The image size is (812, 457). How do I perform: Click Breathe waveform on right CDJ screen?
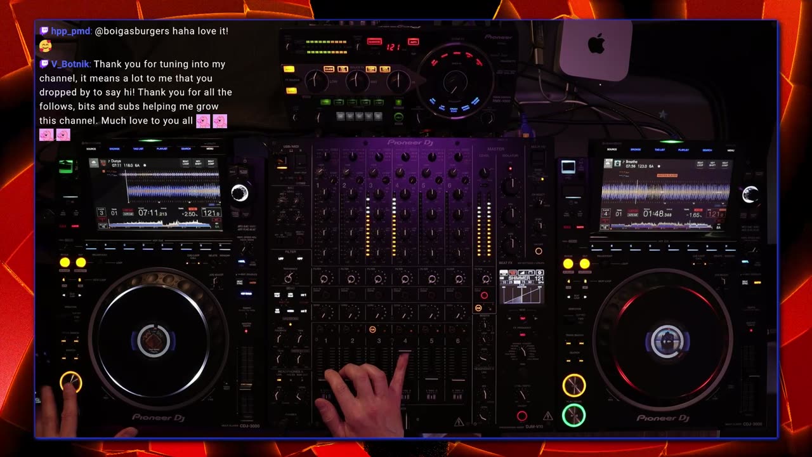click(665, 190)
